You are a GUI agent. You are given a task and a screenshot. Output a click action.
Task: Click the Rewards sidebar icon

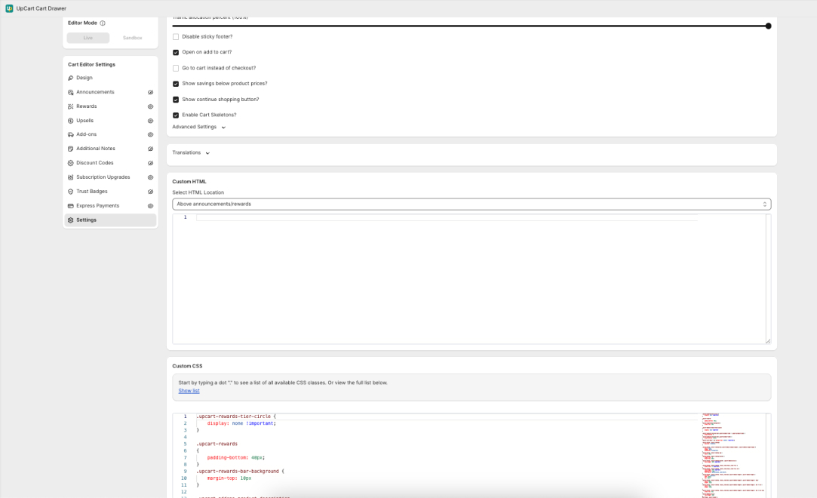click(70, 106)
